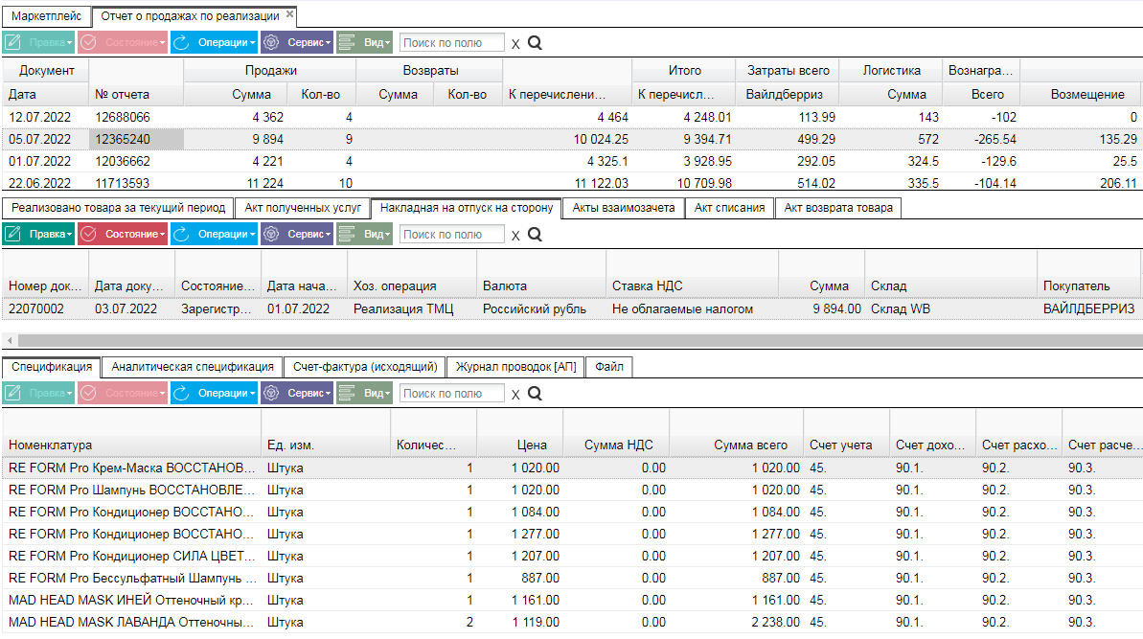The height and width of the screenshot is (639, 1143).
Task: Click total sum 2 238.00 cell
Action: 736,623
